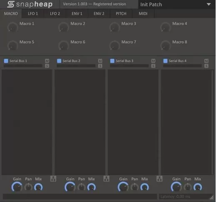Click the Serial Bus 1 Pan knob
The height and width of the screenshot is (202, 216).
28,187
